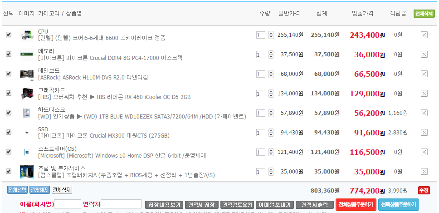
Task: Click the red 전체상품주문하기 button
Action: click(356, 204)
